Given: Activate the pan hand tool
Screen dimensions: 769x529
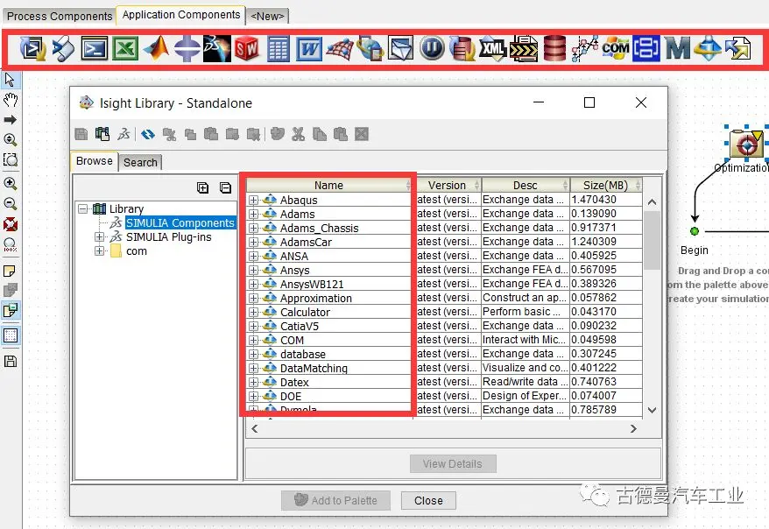Looking at the screenshot, I should (x=11, y=99).
